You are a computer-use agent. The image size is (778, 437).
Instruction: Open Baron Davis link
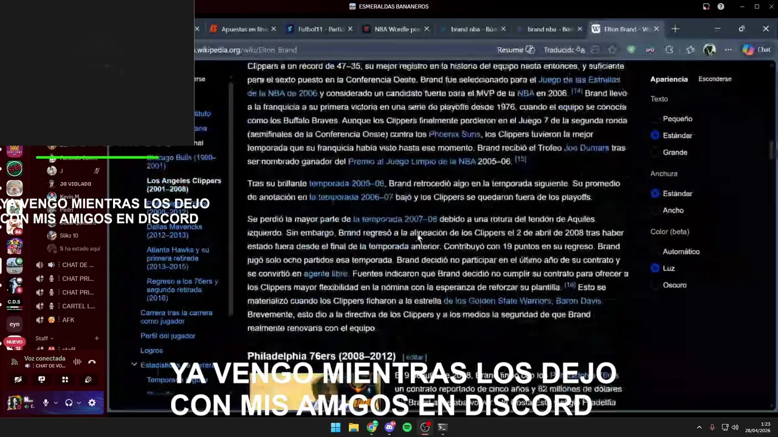point(579,301)
